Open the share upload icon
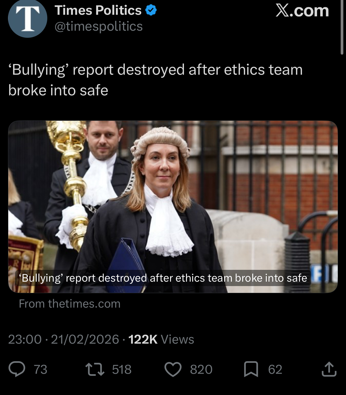Viewport: 346px width, 395px height. (x=329, y=369)
